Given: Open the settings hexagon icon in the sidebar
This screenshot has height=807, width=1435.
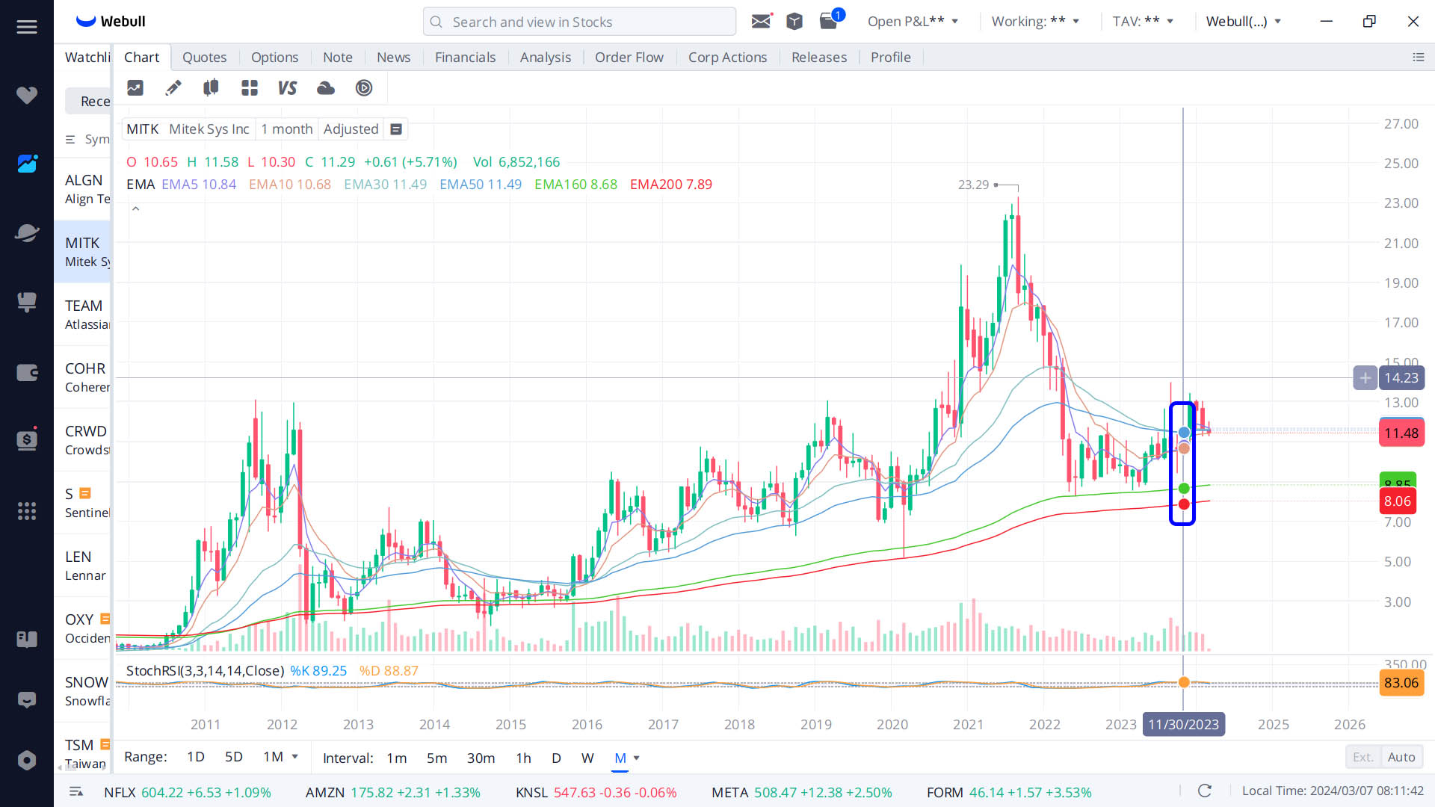Looking at the screenshot, I should tap(27, 760).
